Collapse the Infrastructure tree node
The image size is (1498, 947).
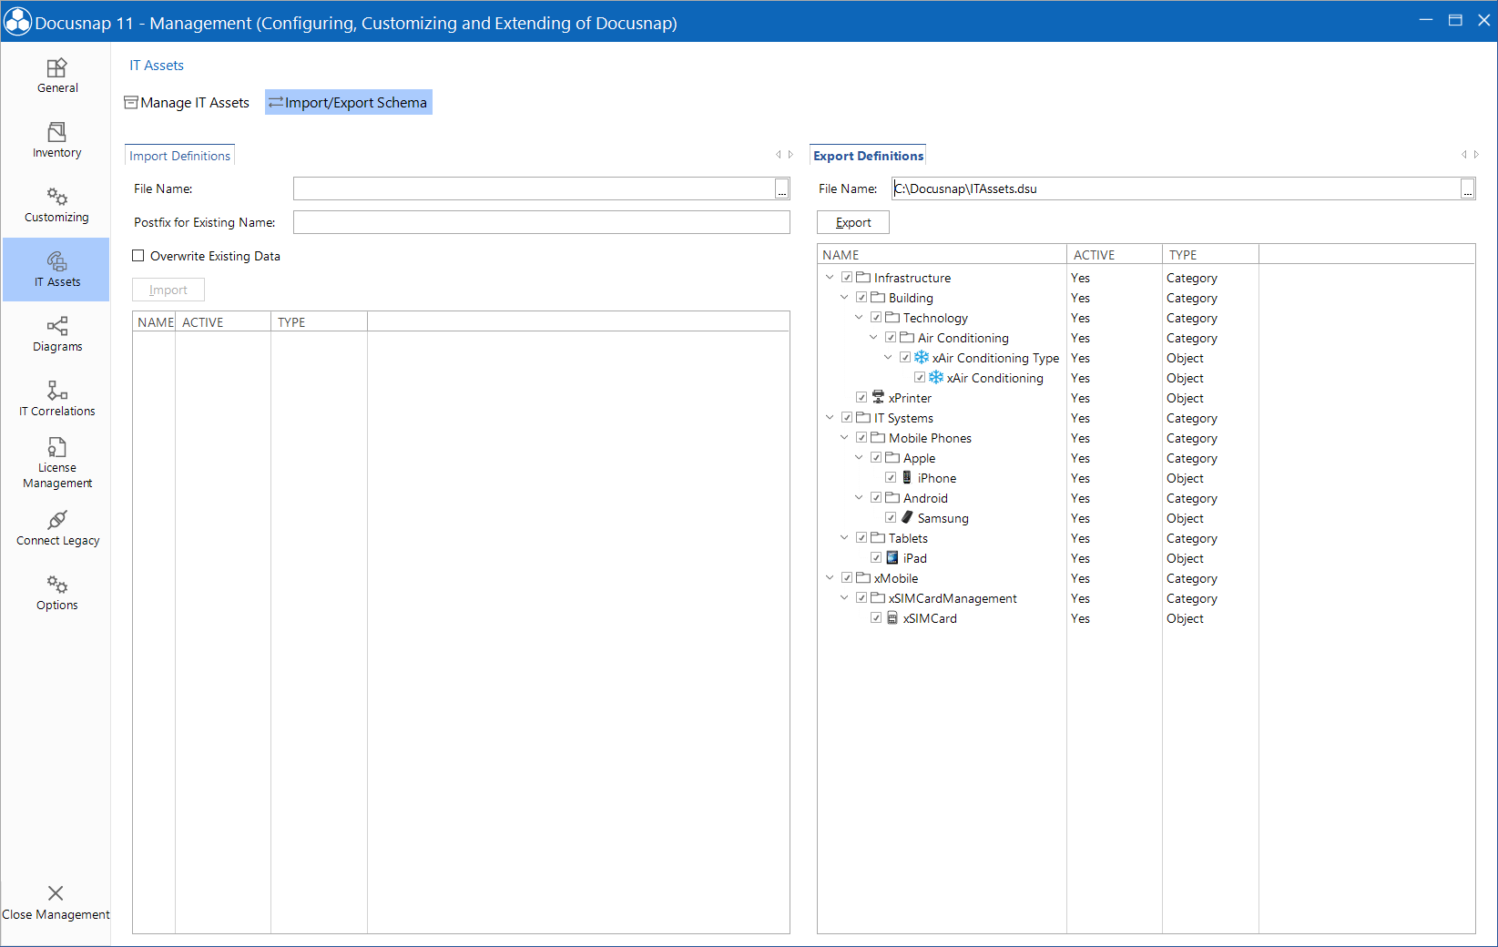click(x=830, y=277)
